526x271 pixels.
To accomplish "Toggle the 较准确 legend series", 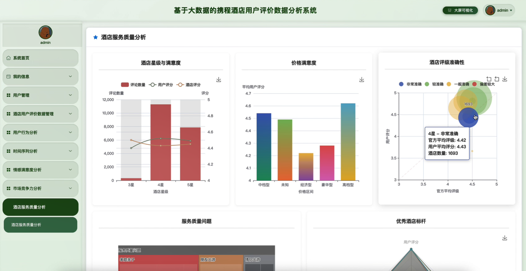I will (x=434, y=84).
